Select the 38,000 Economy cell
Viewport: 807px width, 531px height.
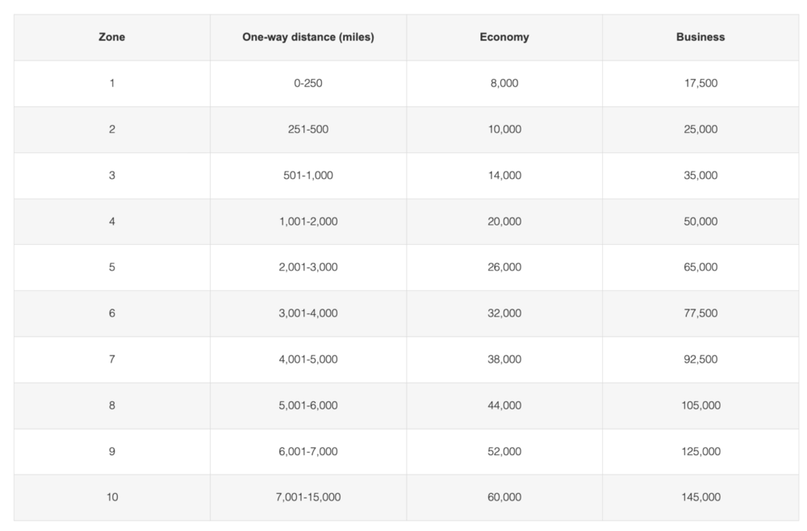pos(504,359)
